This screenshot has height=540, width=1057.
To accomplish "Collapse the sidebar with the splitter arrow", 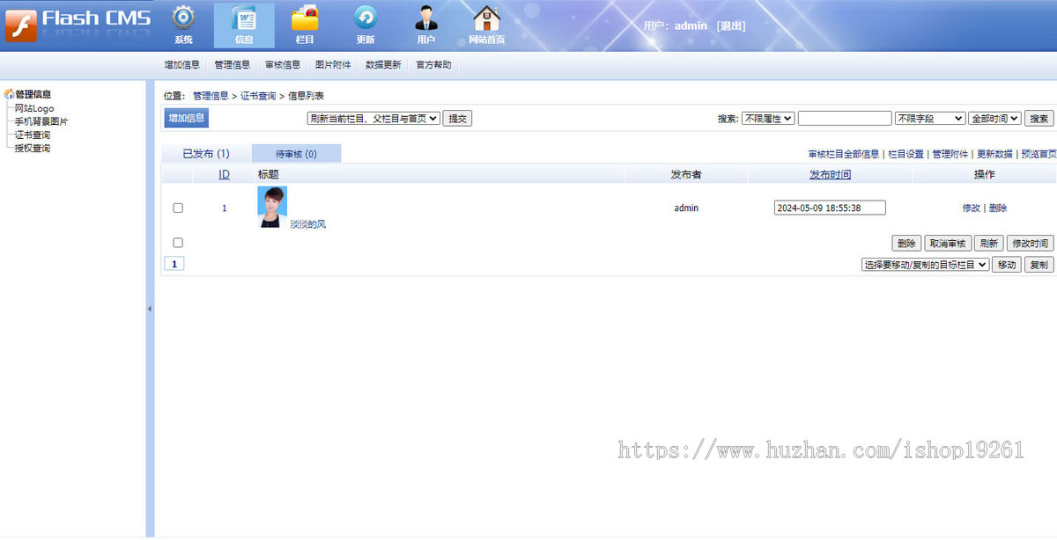I will [x=149, y=309].
